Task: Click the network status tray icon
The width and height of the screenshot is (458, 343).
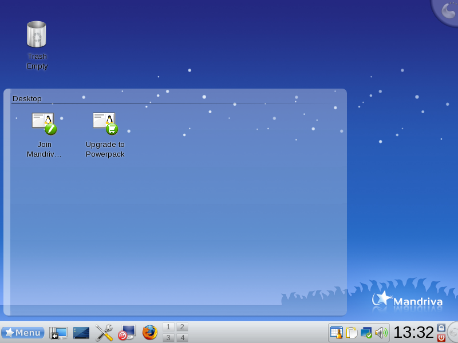Action: coord(366,333)
